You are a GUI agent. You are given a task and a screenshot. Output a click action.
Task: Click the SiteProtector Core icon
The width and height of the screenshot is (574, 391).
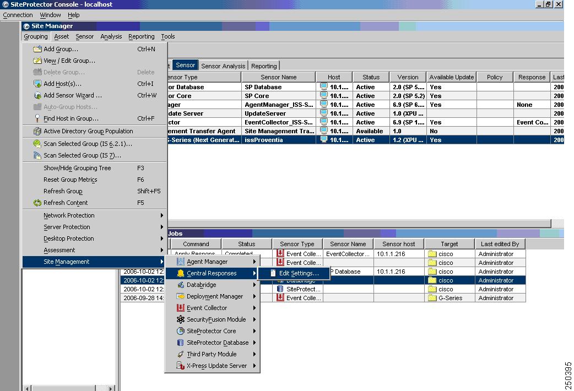click(x=181, y=331)
